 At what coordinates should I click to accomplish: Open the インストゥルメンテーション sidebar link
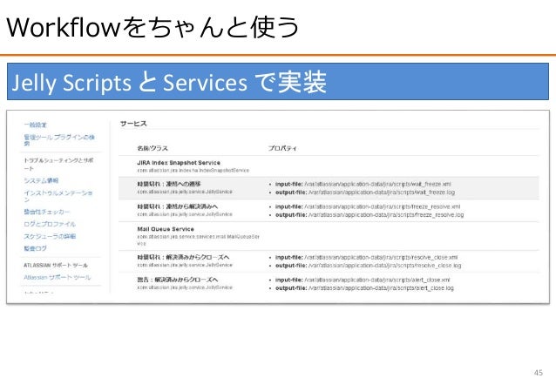click(x=58, y=196)
